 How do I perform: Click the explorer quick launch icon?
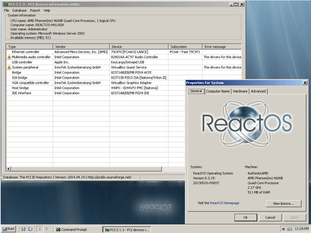[x=30, y=229]
